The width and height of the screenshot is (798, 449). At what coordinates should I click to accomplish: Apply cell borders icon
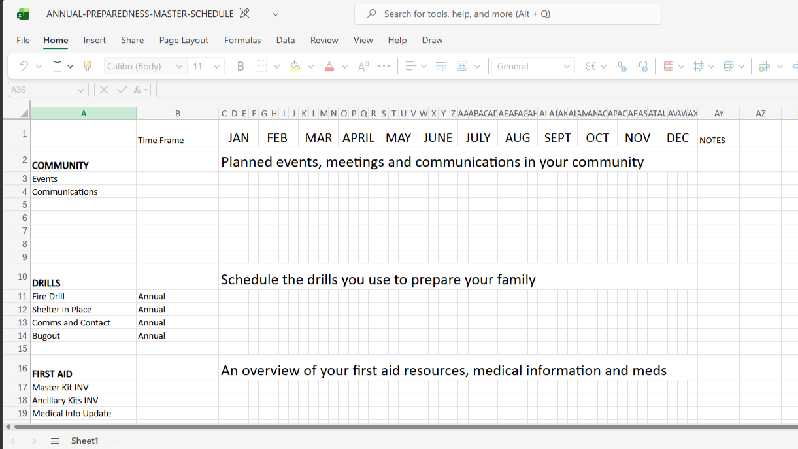pyautogui.click(x=261, y=66)
